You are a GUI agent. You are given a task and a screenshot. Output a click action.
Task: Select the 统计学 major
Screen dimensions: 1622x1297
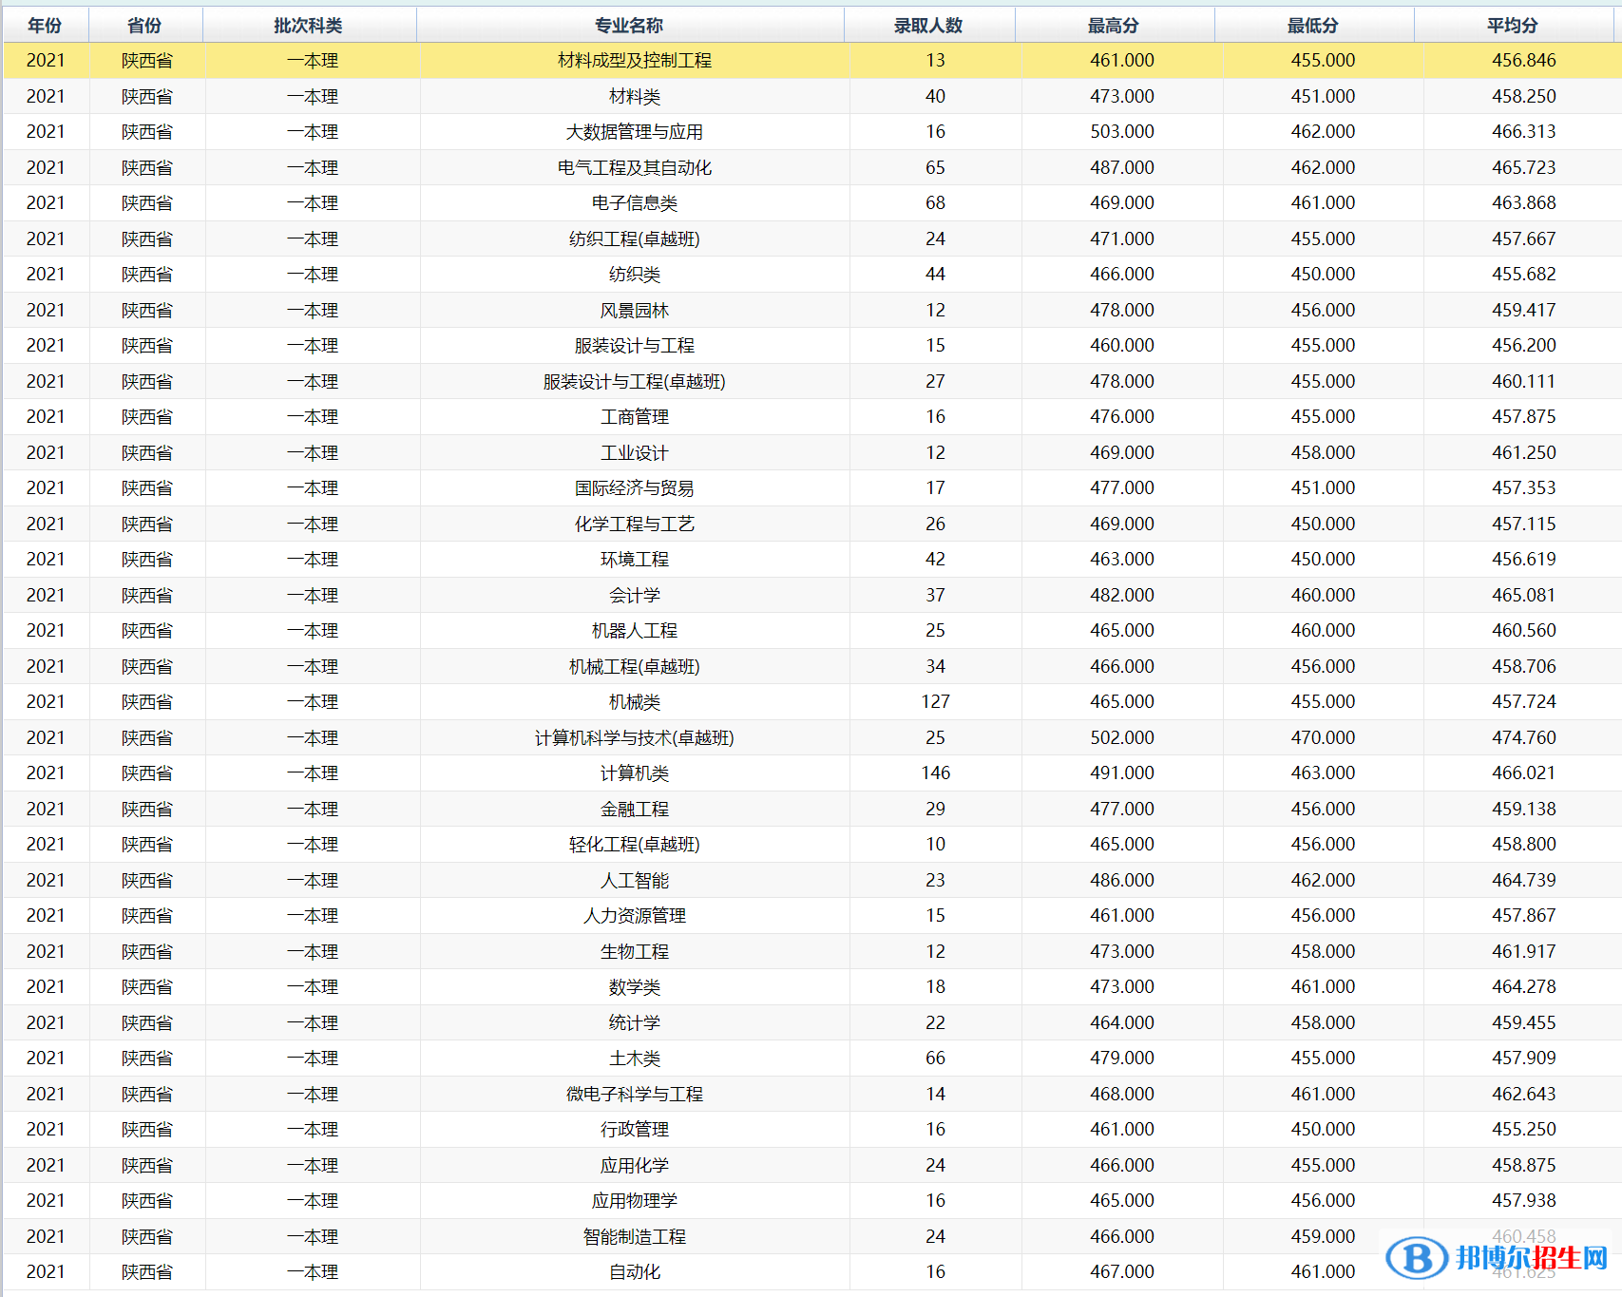pyautogui.click(x=635, y=1022)
